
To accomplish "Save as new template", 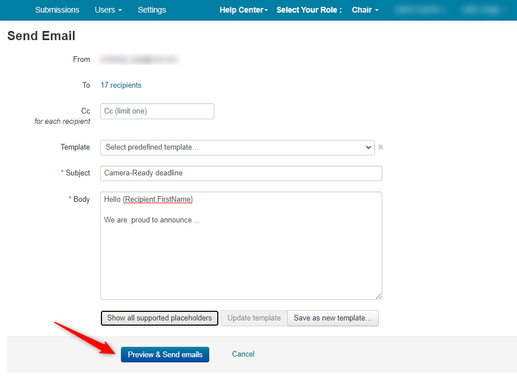I will click(332, 318).
